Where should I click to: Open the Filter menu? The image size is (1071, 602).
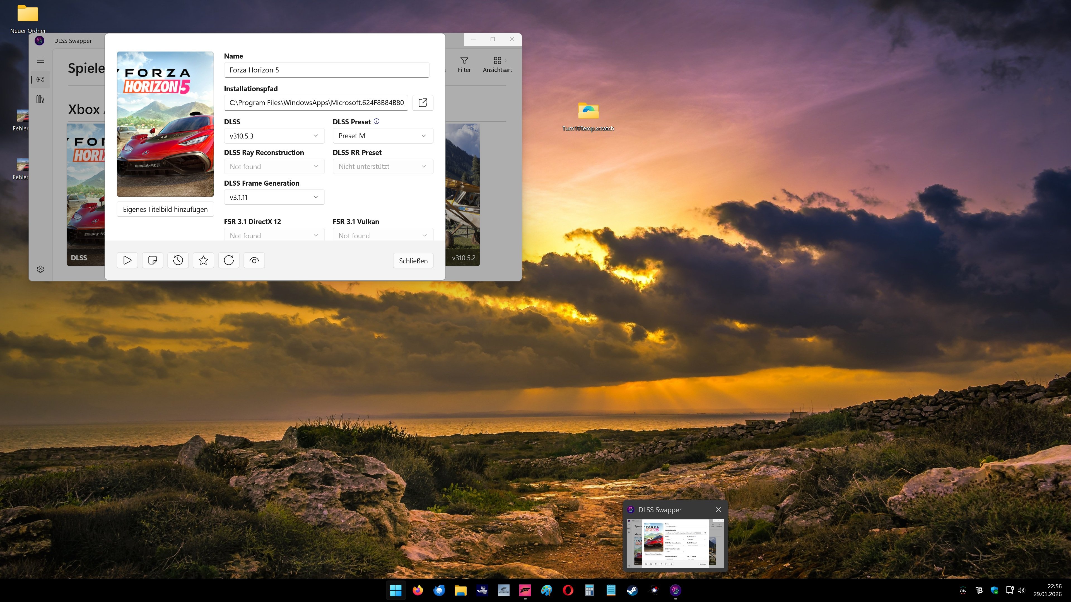click(464, 65)
